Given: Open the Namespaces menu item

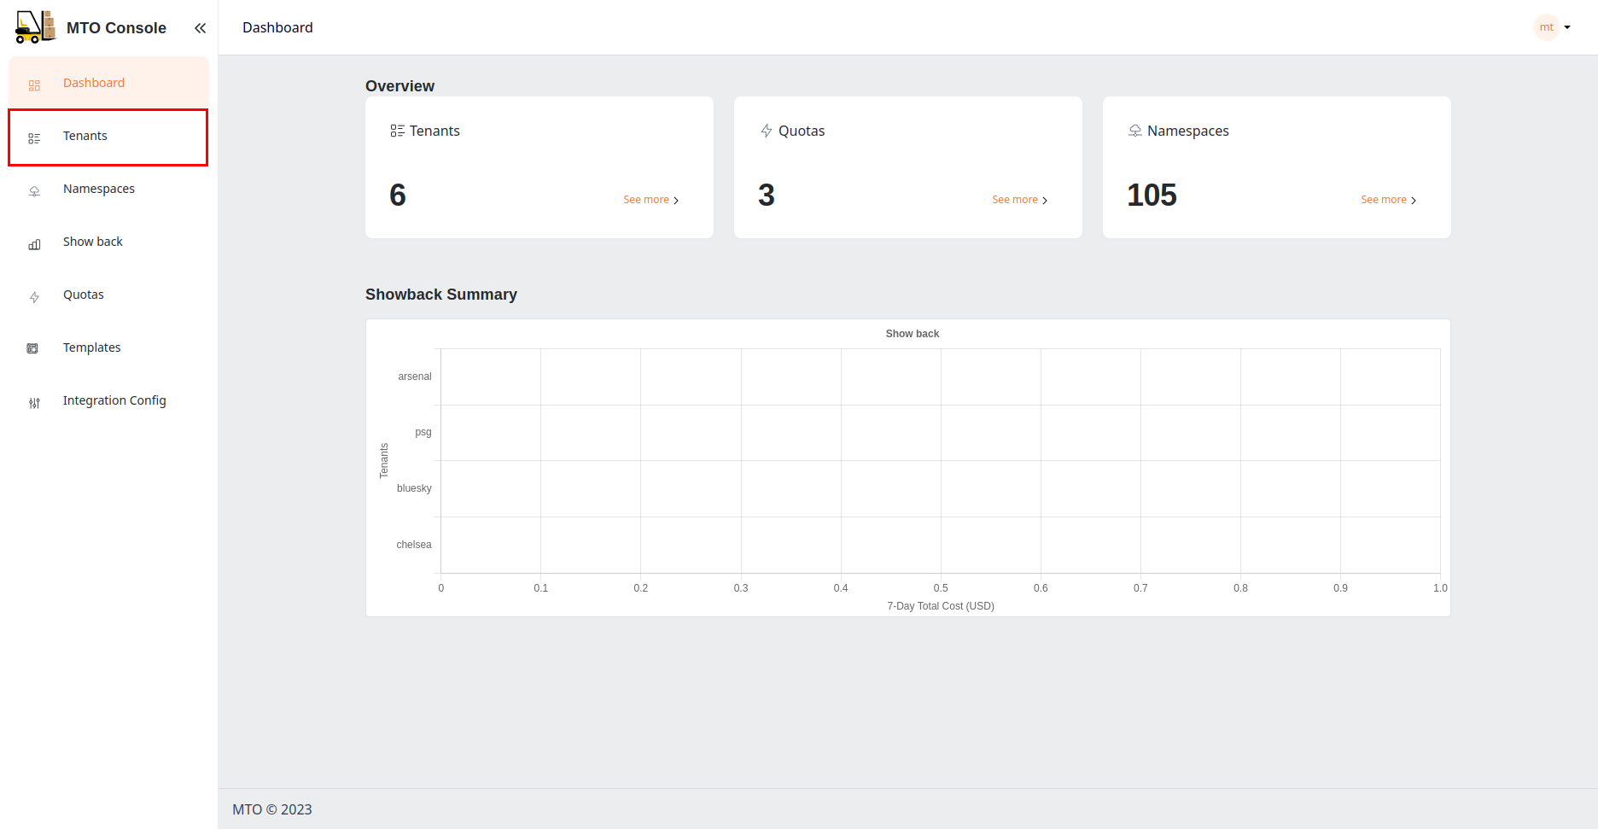Looking at the screenshot, I should coord(98,189).
